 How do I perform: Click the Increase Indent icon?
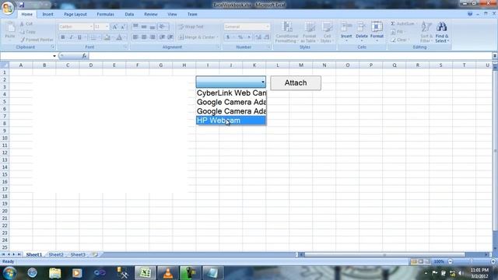point(170,37)
